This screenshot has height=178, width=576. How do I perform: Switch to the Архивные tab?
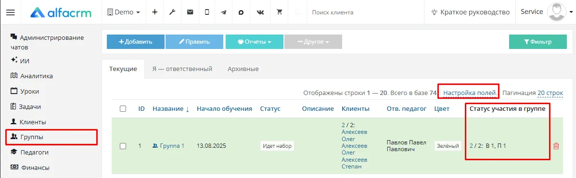tap(243, 69)
